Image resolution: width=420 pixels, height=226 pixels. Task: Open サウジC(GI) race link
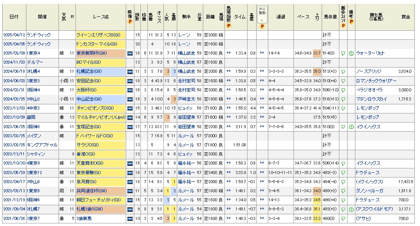point(88,145)
